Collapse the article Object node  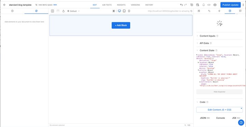tap(199, 70)
